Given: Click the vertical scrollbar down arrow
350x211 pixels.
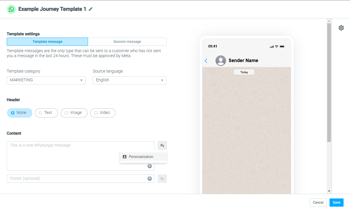Looking at the screenshot, I should point(329,191).
